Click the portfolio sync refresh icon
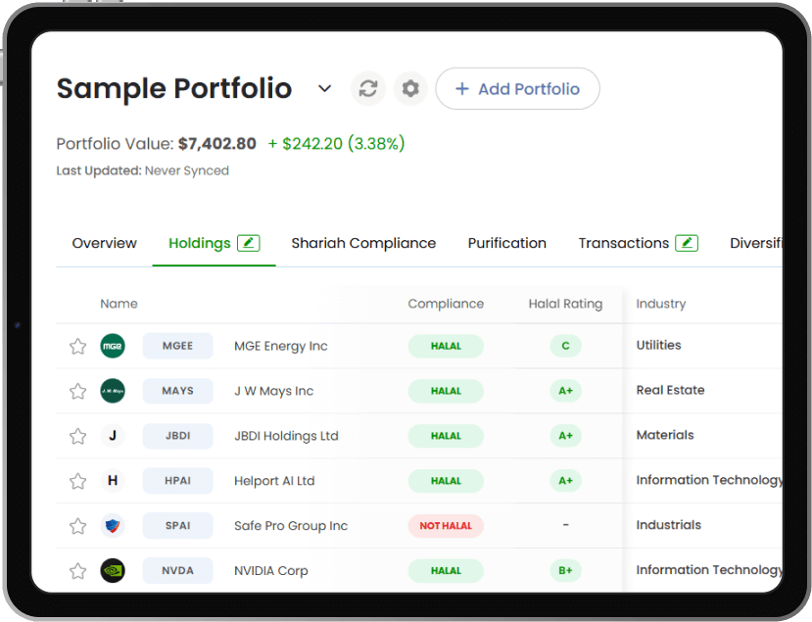812x622 pixels. pos(368,89)
